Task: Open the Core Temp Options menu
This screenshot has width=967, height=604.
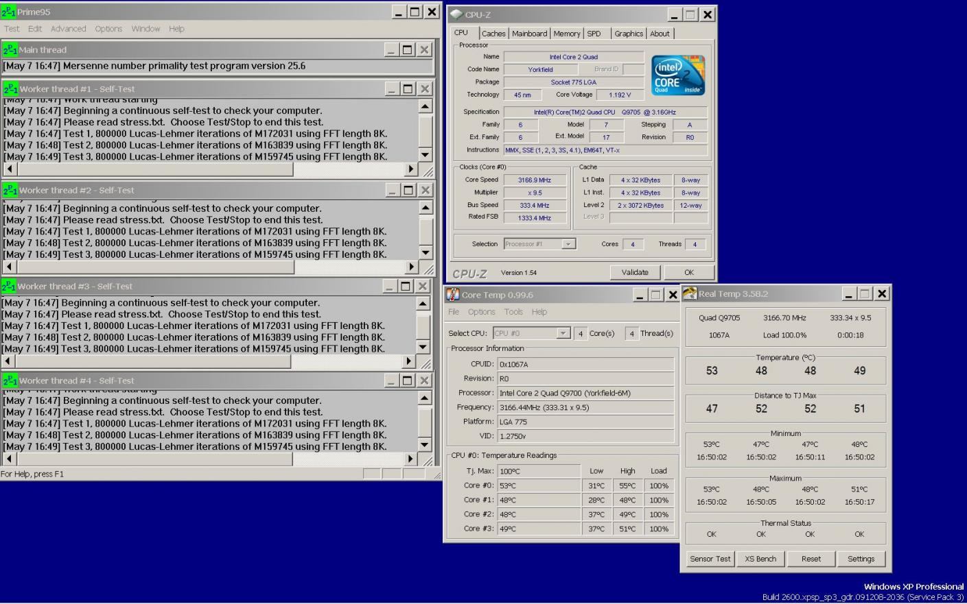Action: 482,312
